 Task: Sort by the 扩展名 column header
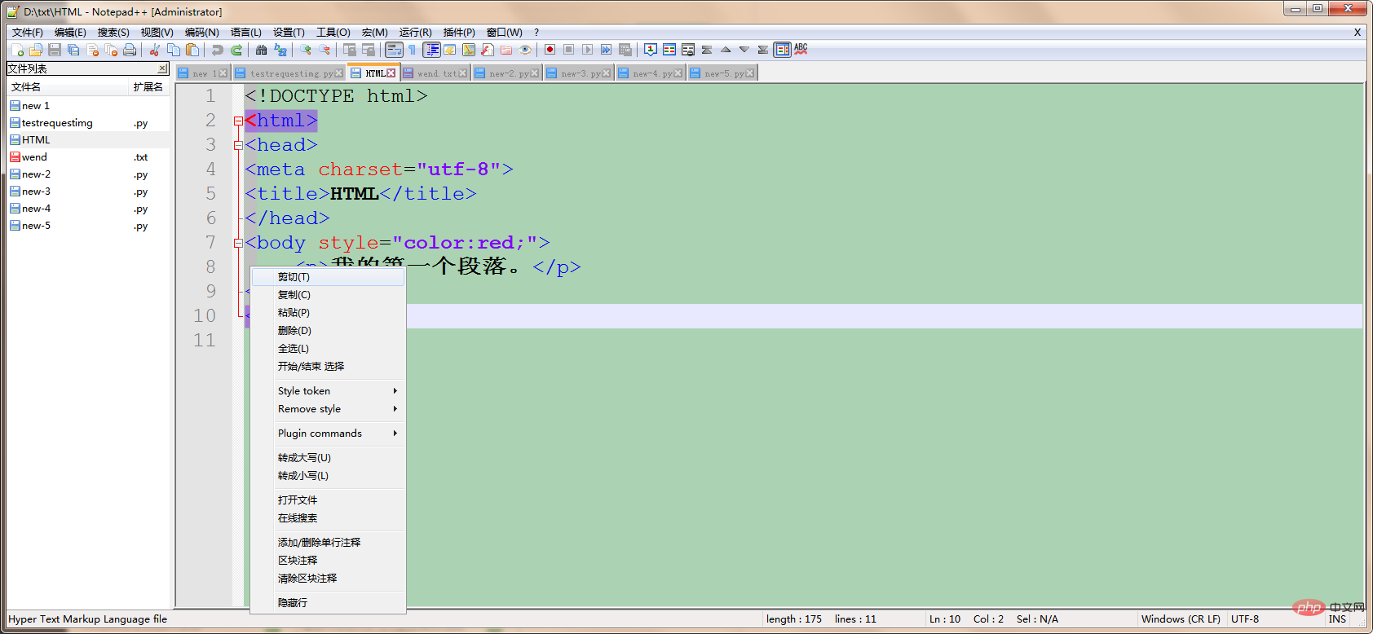tap(148, 87)
